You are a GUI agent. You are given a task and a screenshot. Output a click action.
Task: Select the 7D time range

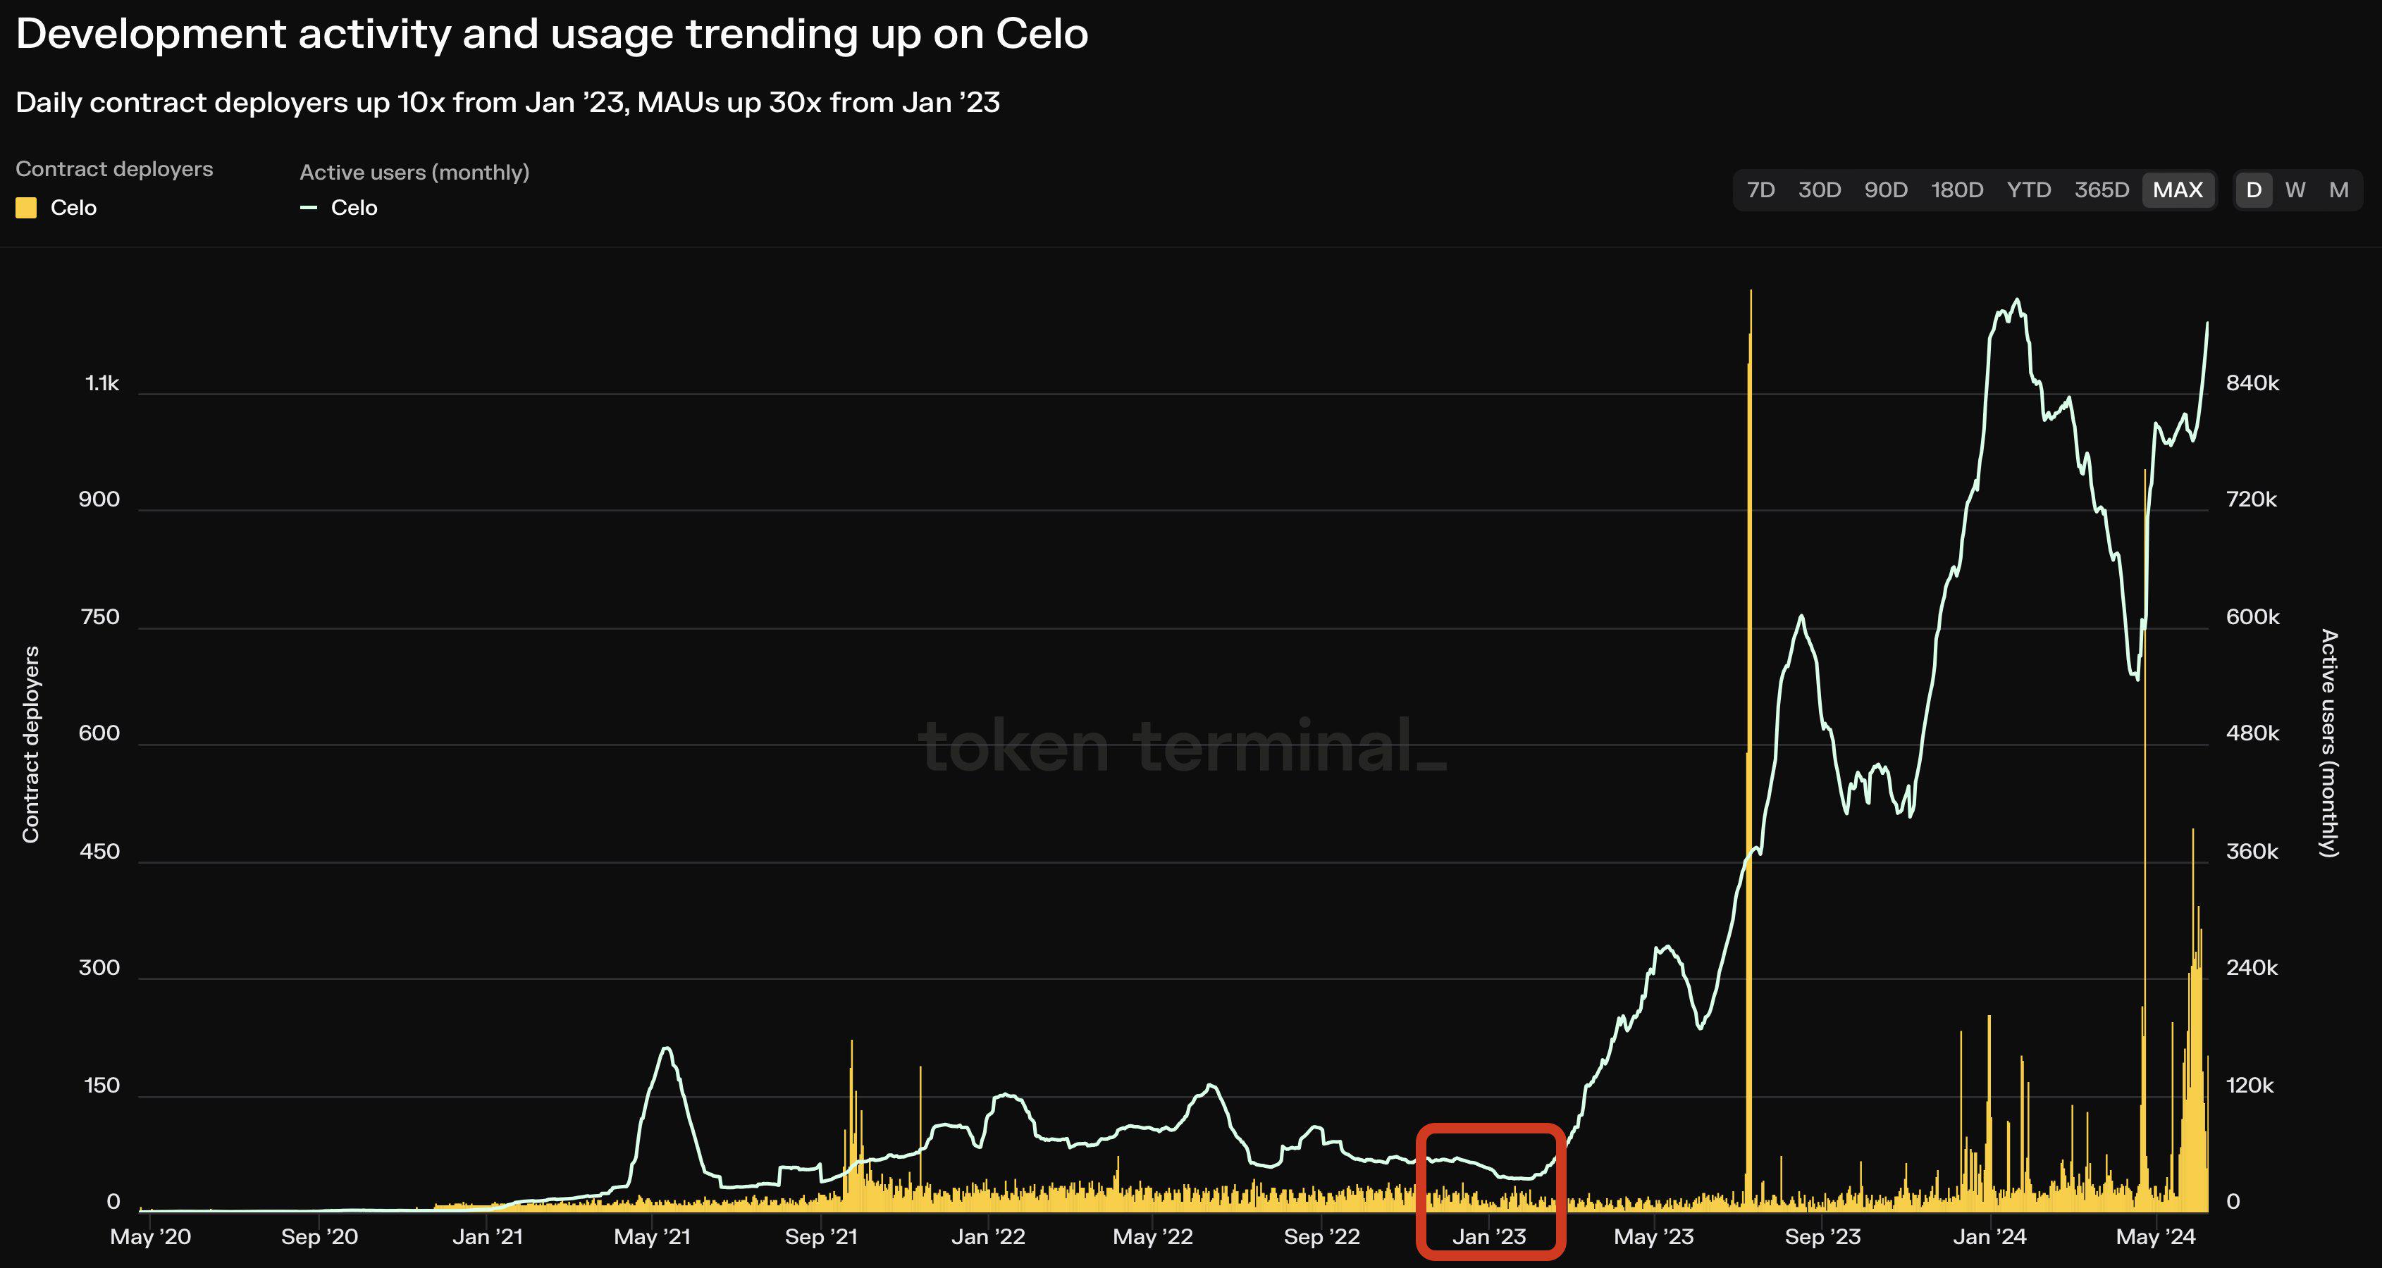pos(1760,190)
